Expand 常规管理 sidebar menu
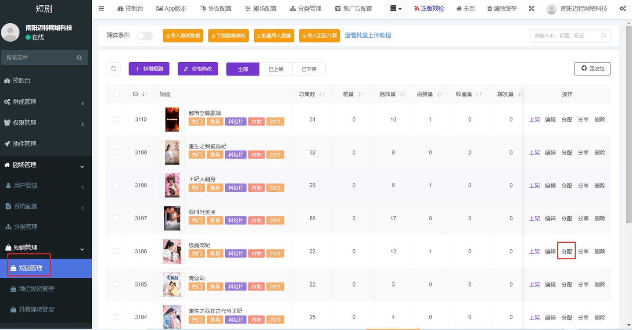The height and width of the screenshot is (330, 632). coord(46,101)
